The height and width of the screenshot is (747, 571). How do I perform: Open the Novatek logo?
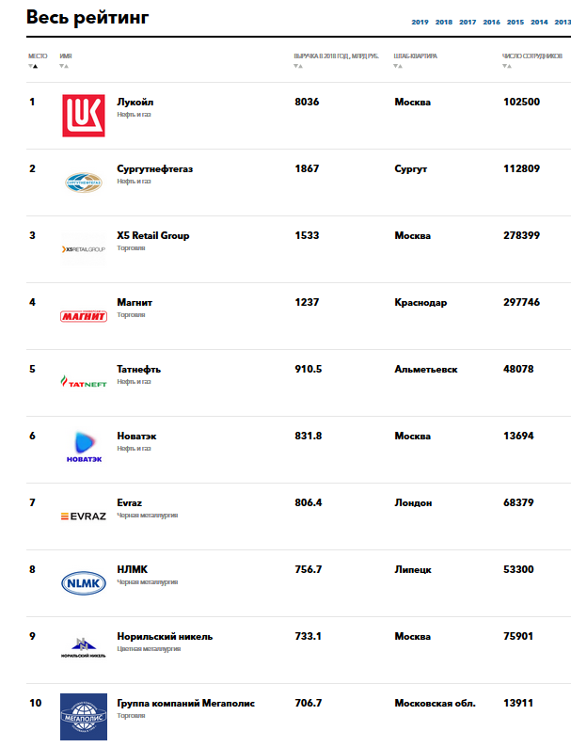pos(84,449)
